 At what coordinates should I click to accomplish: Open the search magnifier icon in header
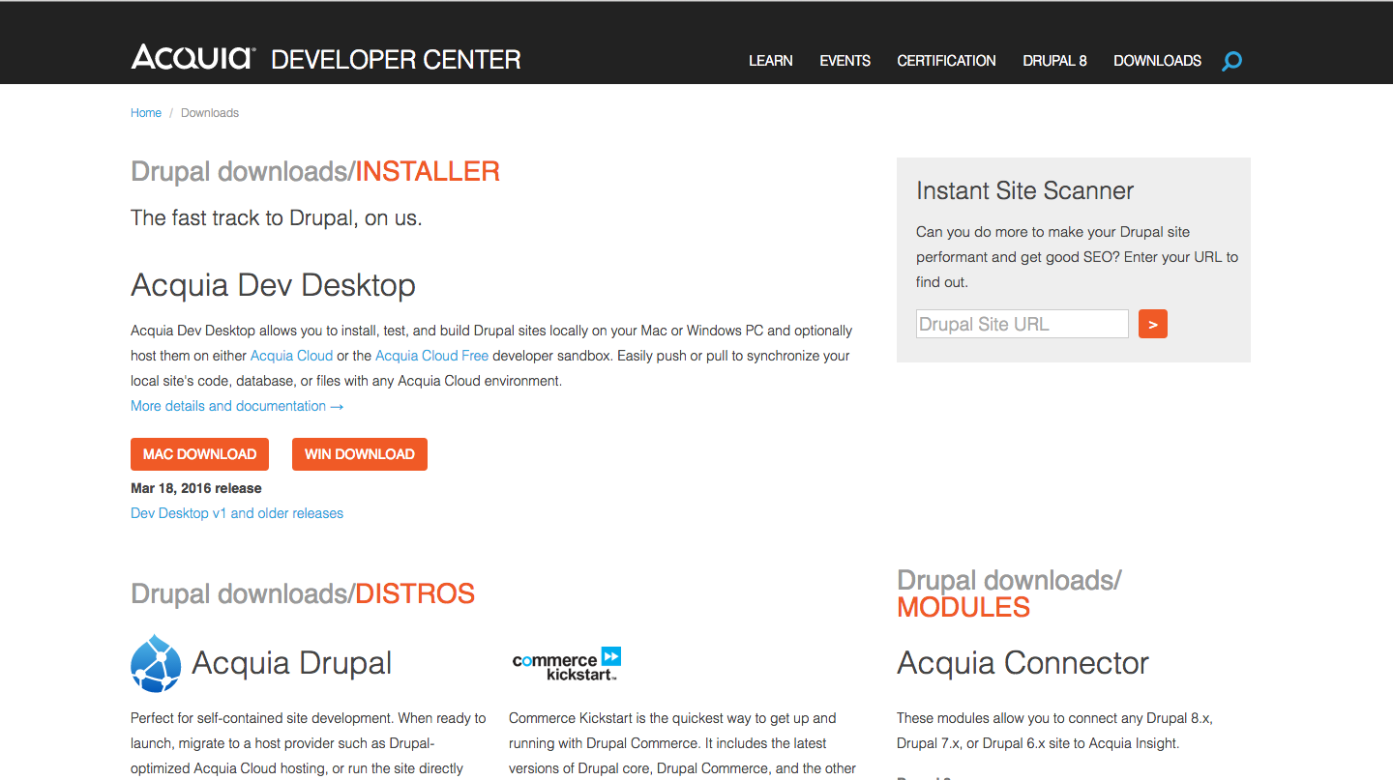(1231, 61)
